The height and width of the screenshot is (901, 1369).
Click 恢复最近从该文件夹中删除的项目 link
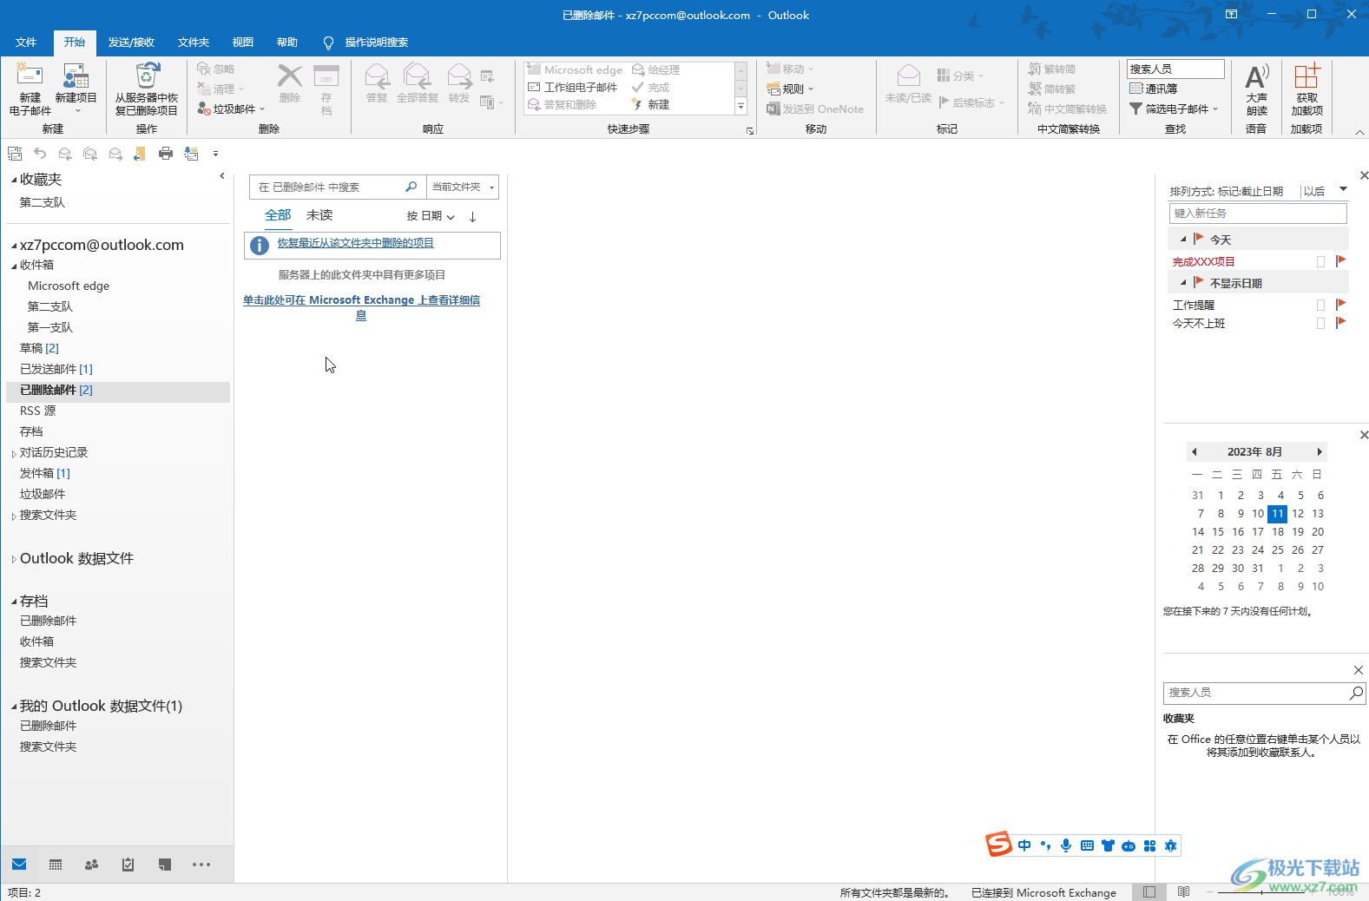tap(355, 243)
